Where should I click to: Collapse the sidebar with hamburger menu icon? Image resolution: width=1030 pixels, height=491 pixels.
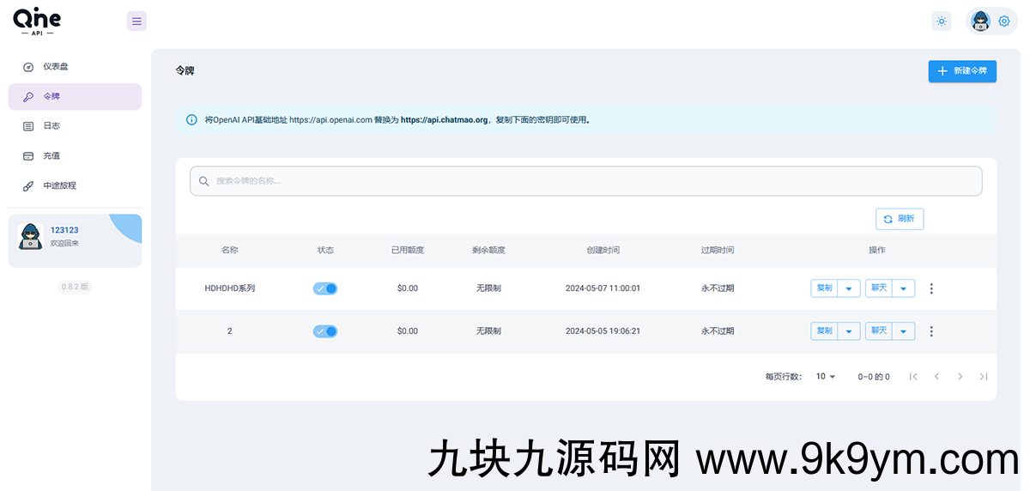coord(136,21)
